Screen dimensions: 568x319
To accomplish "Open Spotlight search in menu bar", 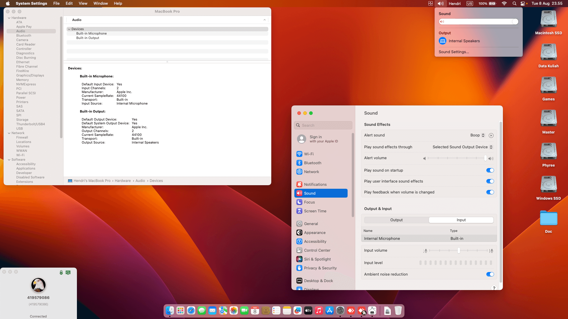I will click(x=514, y=4).
